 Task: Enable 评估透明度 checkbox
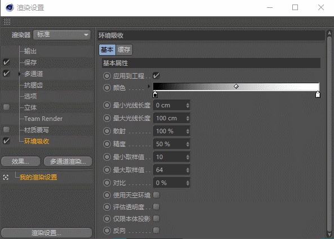click(x=157, y=206)
